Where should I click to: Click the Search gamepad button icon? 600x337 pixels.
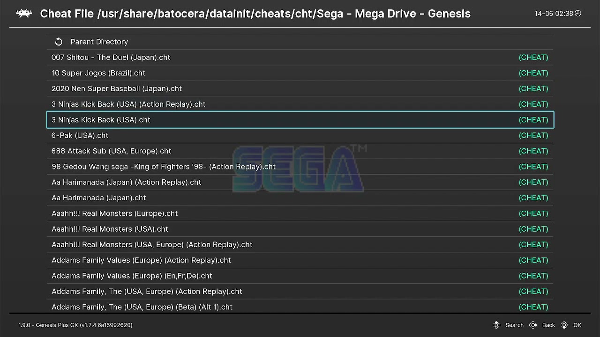tap(496, 325)
